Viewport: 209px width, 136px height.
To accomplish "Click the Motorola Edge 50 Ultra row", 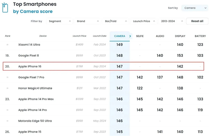I will point(103,121).
